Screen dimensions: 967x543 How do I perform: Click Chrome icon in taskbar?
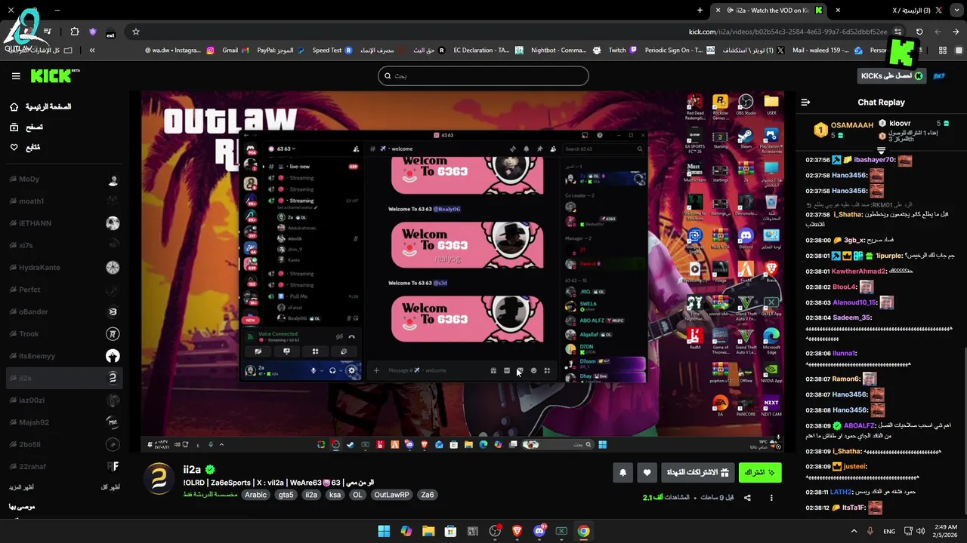[x=583, y=531]
